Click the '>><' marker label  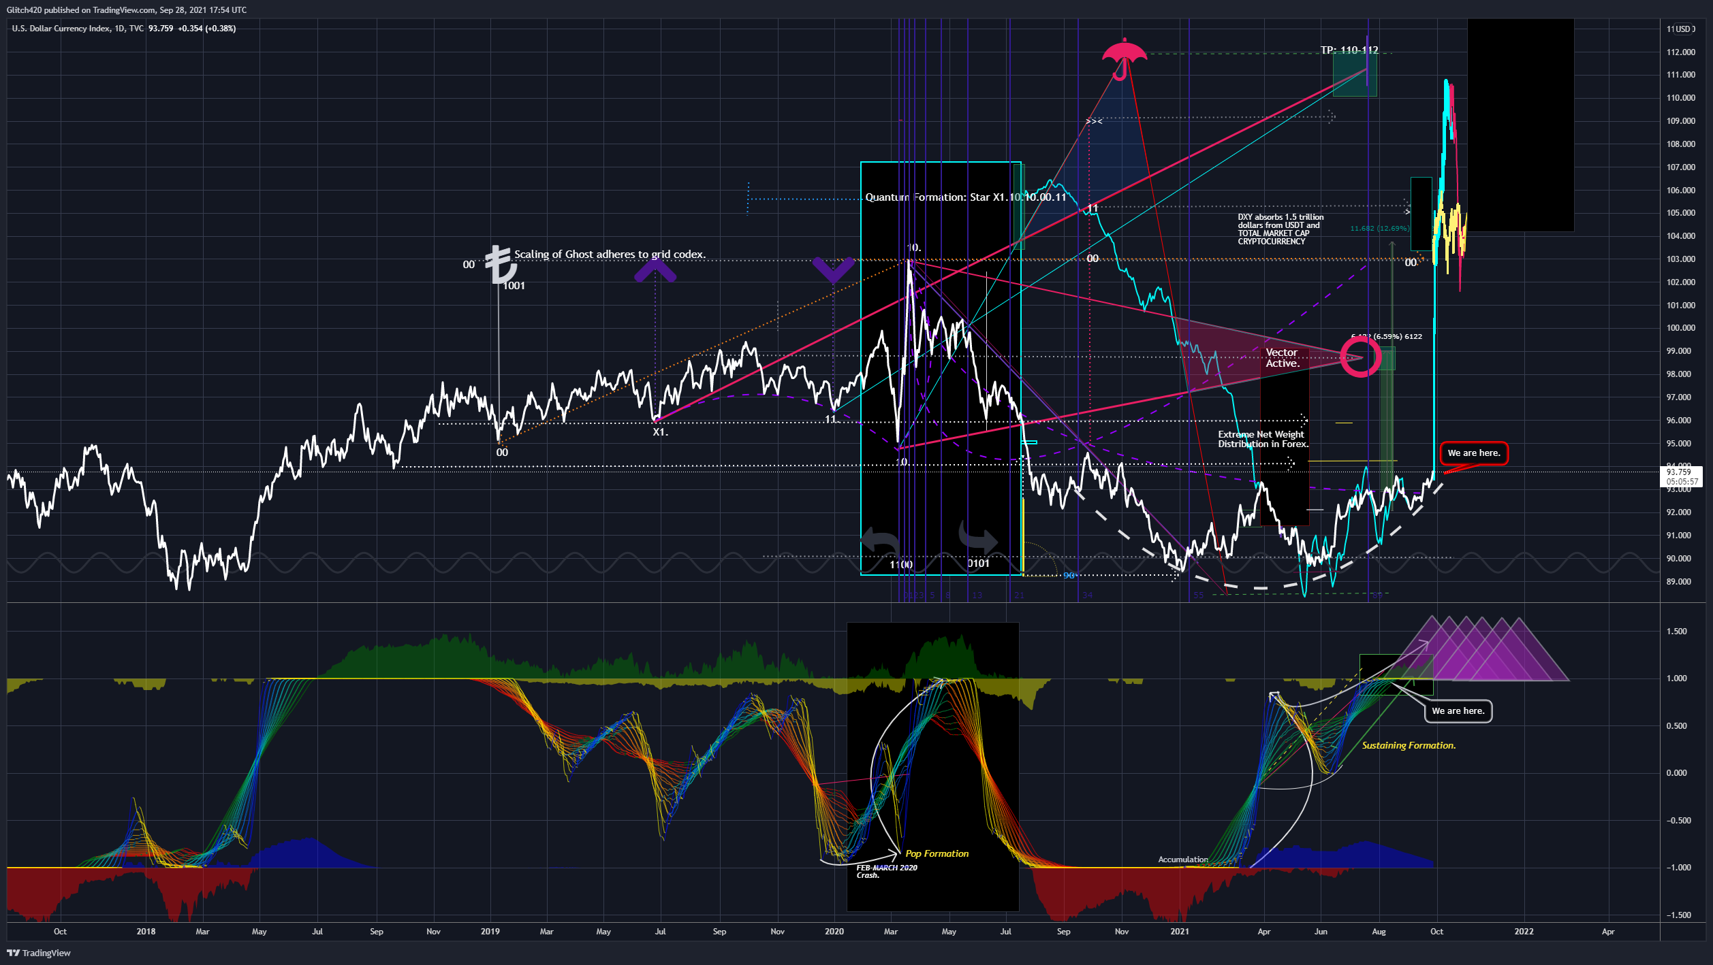click(1094, 121)
